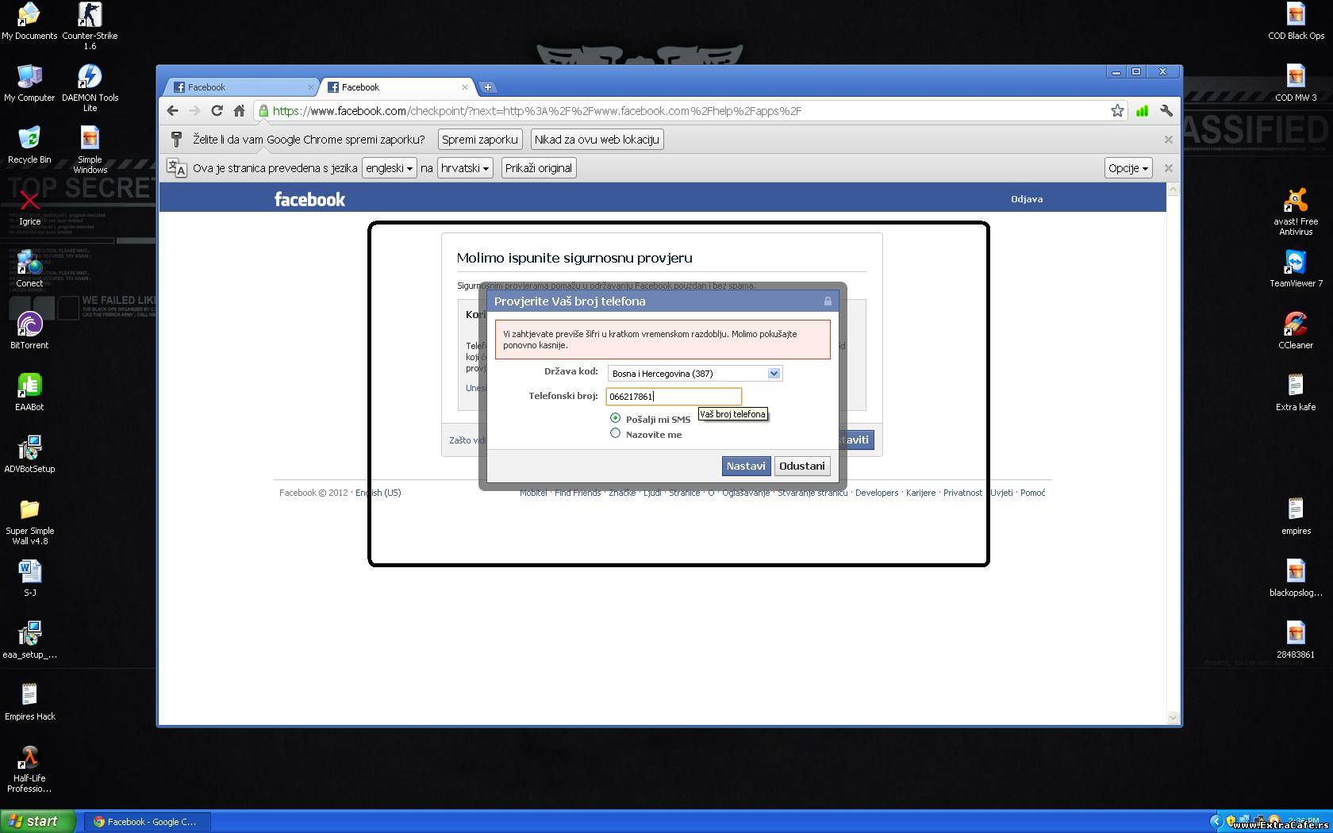The image size is (1333, 833).
Task: Open blackopslog desktop icon
Action: click(1296, 578)
